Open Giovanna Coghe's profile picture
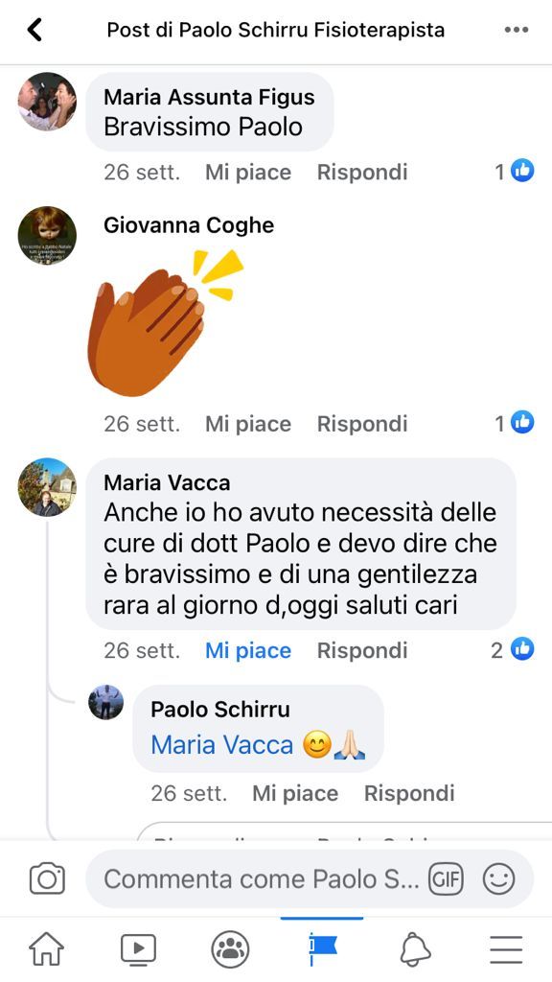 pyautogui.click(x=47, y=236)
